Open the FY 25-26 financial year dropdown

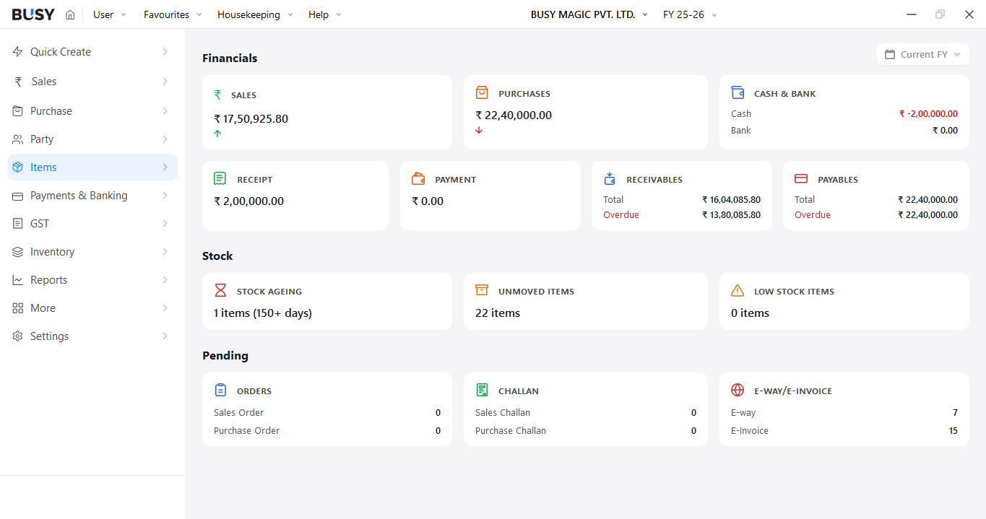click(x=690, y=14)
